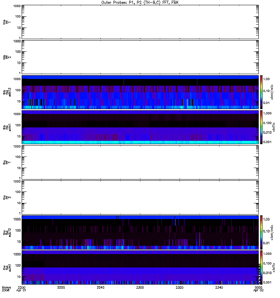Click the empty thb fff 2 plot panel
This screenshot has width=280, height=298.
click(140, 57)
